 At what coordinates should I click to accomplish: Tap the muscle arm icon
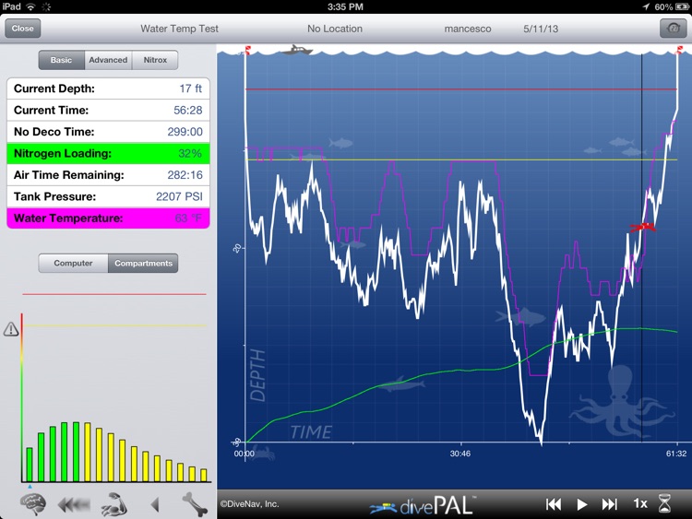coord(114,504)
